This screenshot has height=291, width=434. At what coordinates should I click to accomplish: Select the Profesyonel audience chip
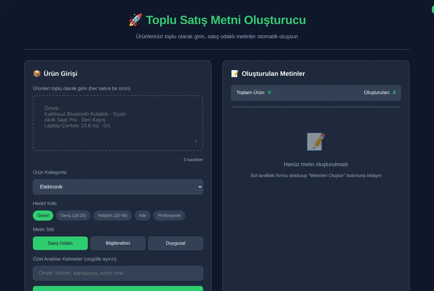point(169,216)
